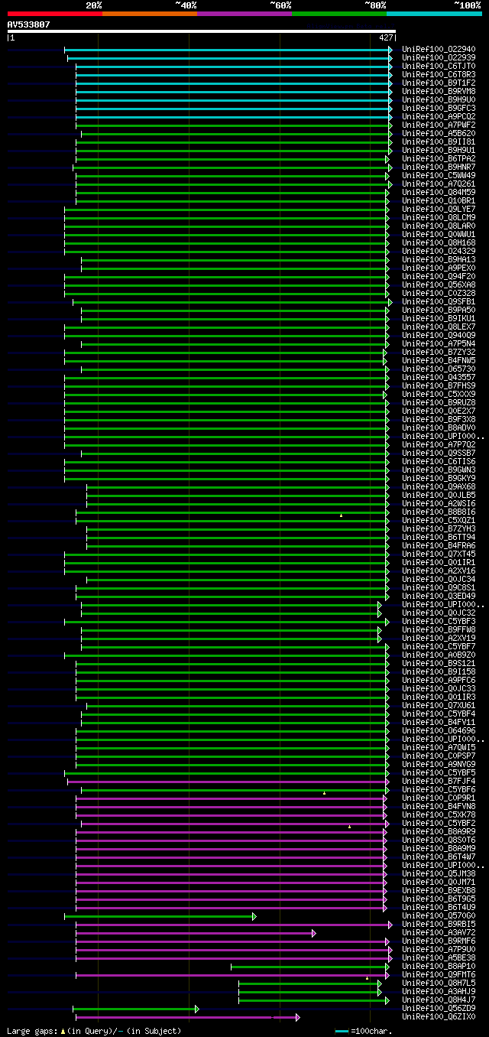Select the UniRef100_Q6ZIX0 label

(439, 1016)
